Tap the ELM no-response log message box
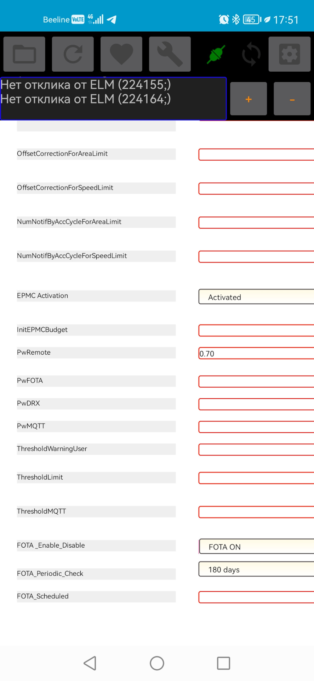The height and width of the screenshot is (681, 314). (113, 99)
